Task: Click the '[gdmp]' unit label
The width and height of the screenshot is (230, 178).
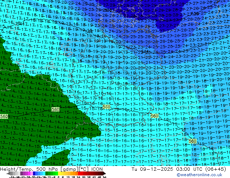Action: click(x=70, y=169)
